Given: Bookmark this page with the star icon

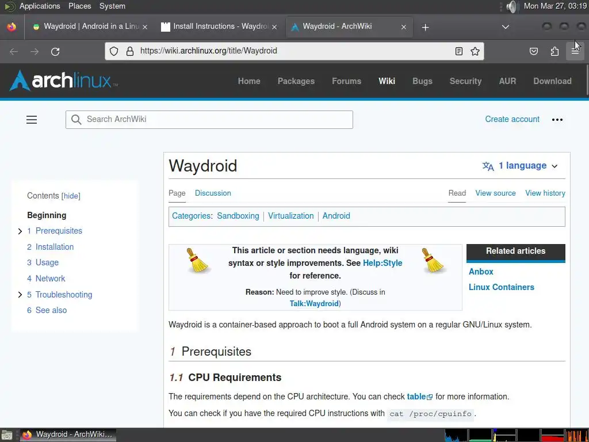Looking at the screenshot, I should click(x=475, y=51).
